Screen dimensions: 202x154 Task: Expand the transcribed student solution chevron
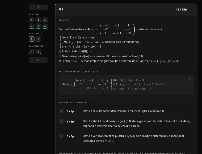[190, 79]
